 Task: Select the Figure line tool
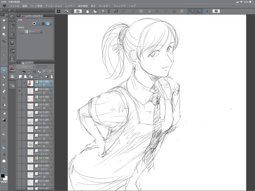[4, 127]
